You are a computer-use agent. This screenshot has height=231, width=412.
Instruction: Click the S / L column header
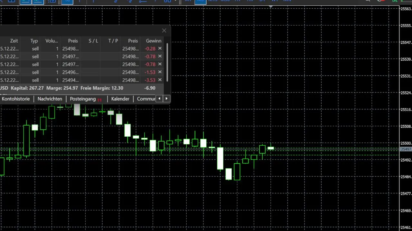(x=93, y=41)
